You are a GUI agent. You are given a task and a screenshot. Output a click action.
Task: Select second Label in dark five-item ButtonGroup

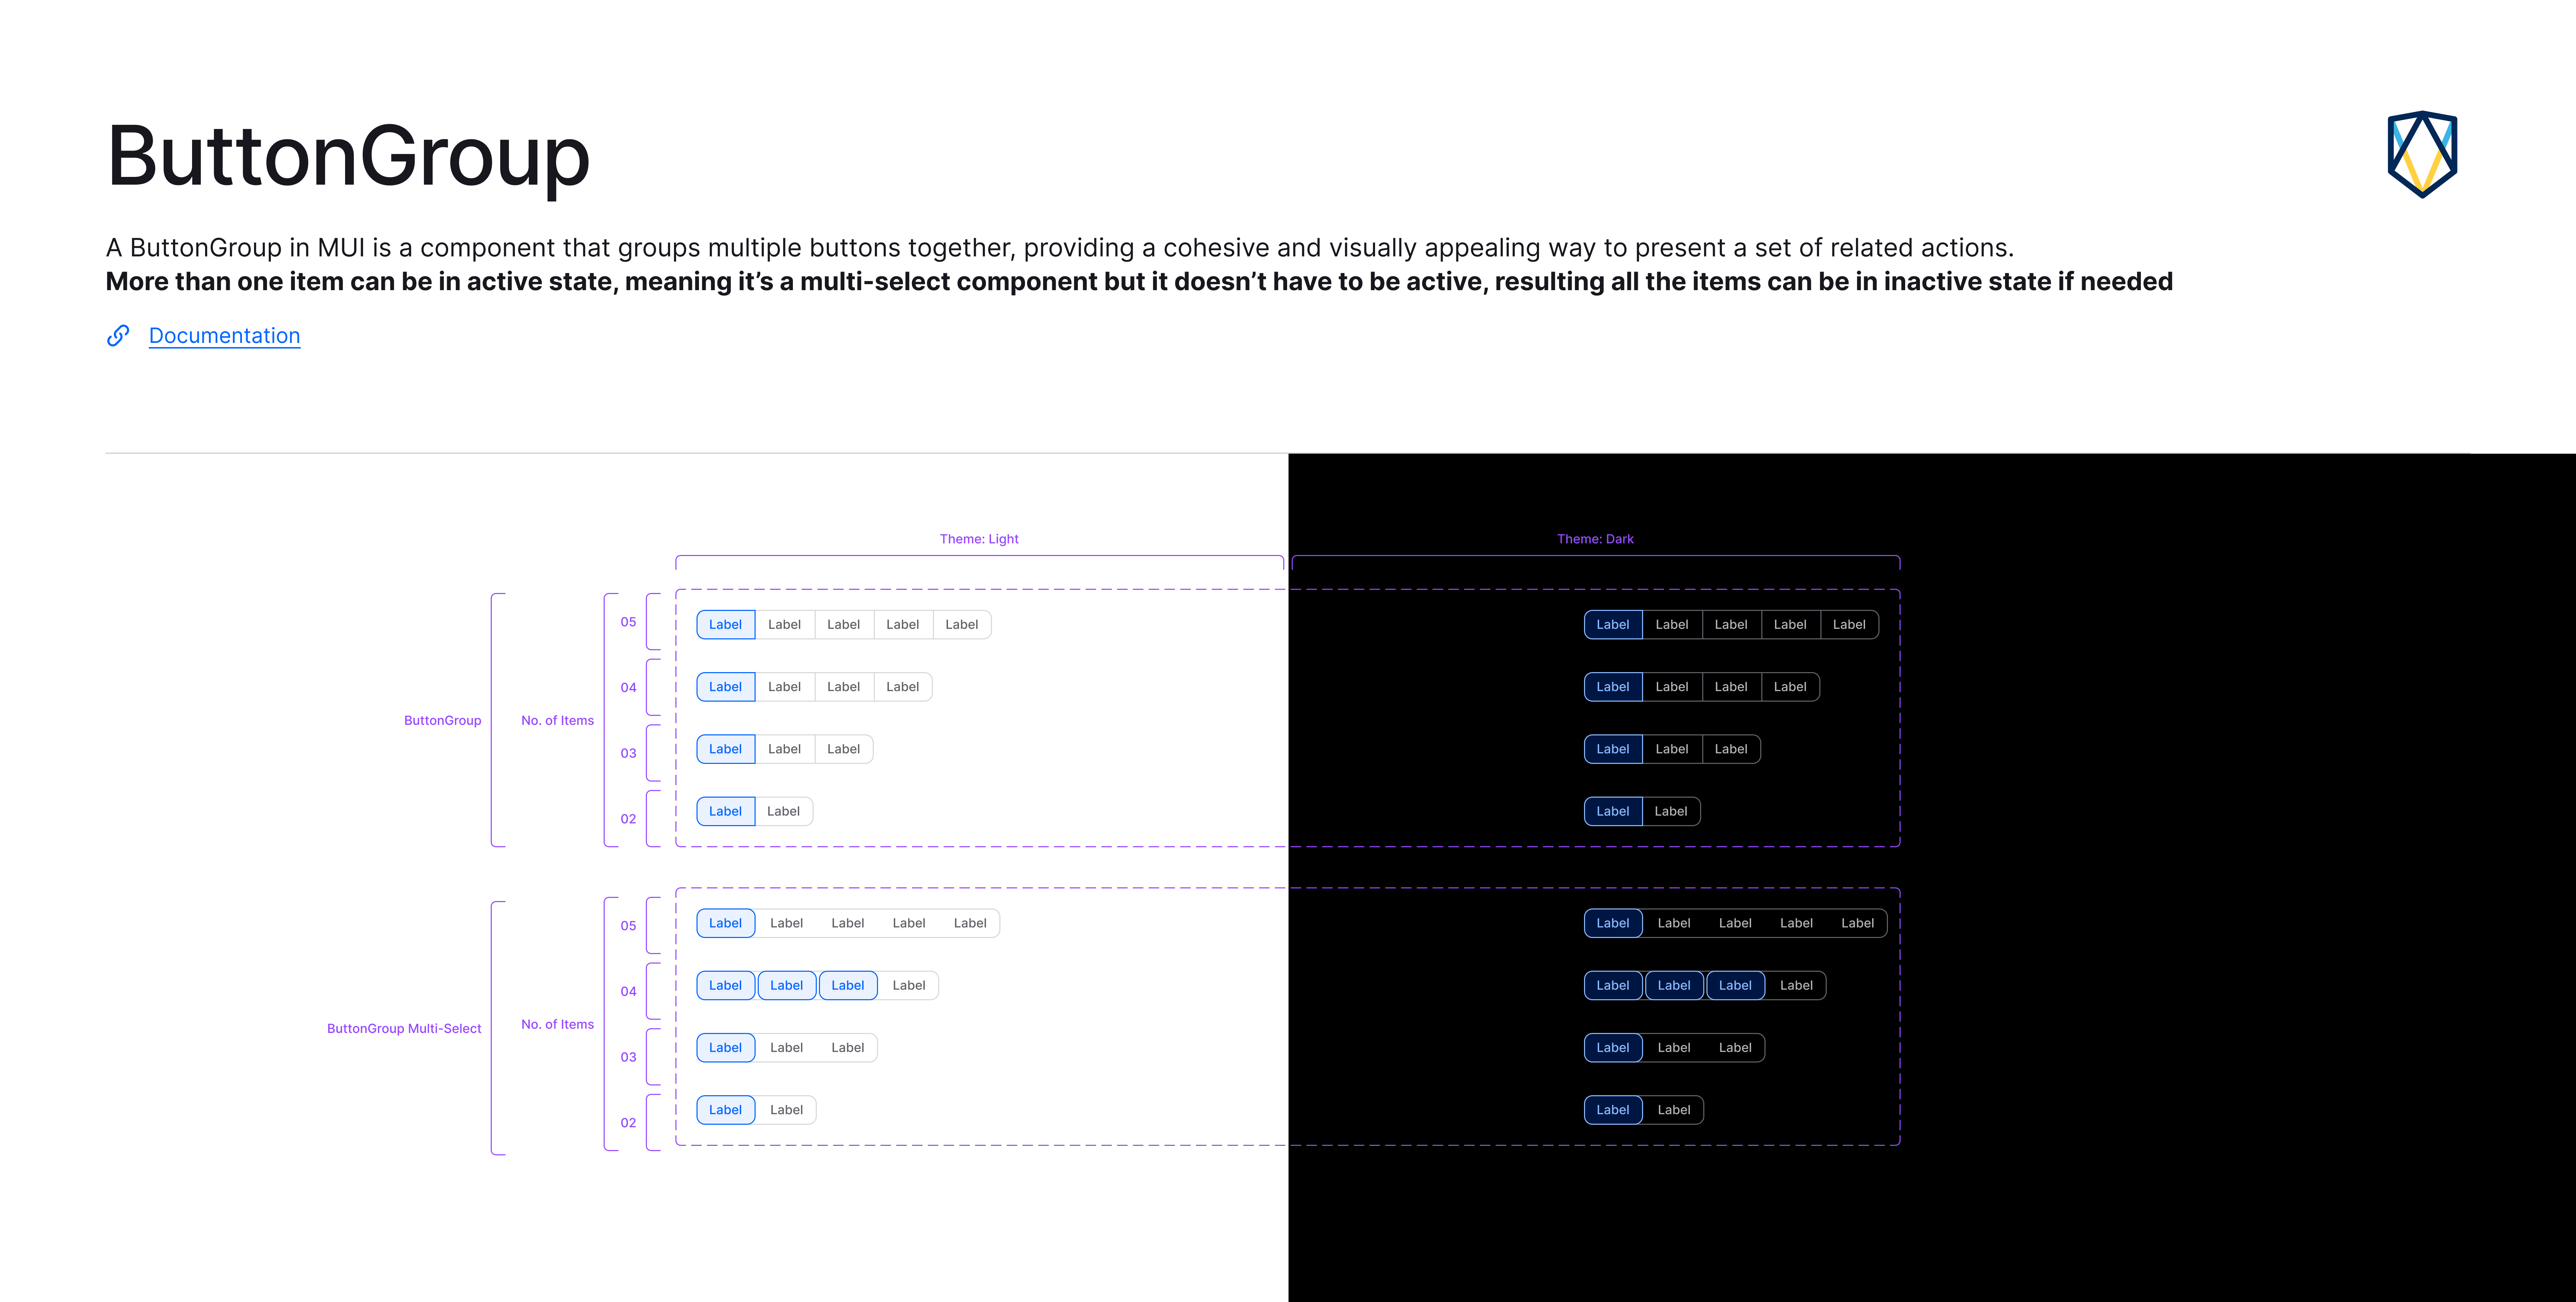1672,625
